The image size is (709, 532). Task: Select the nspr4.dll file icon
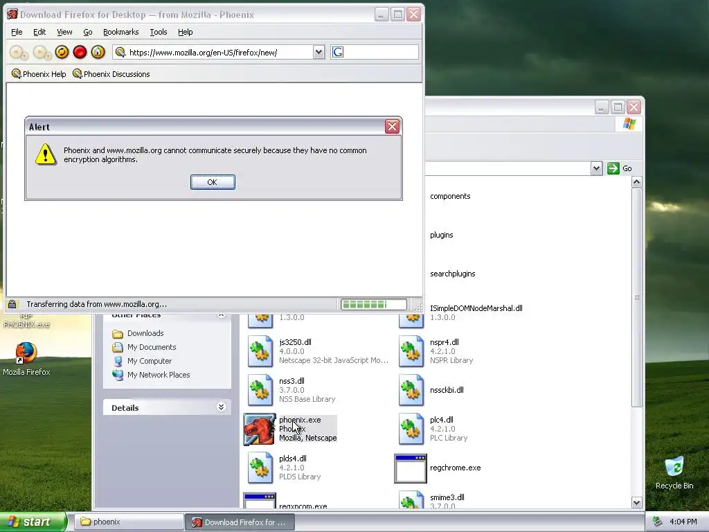tap(411, 351)
